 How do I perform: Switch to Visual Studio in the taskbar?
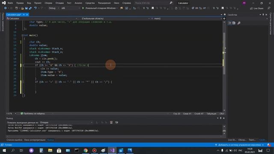click(112, 151)
